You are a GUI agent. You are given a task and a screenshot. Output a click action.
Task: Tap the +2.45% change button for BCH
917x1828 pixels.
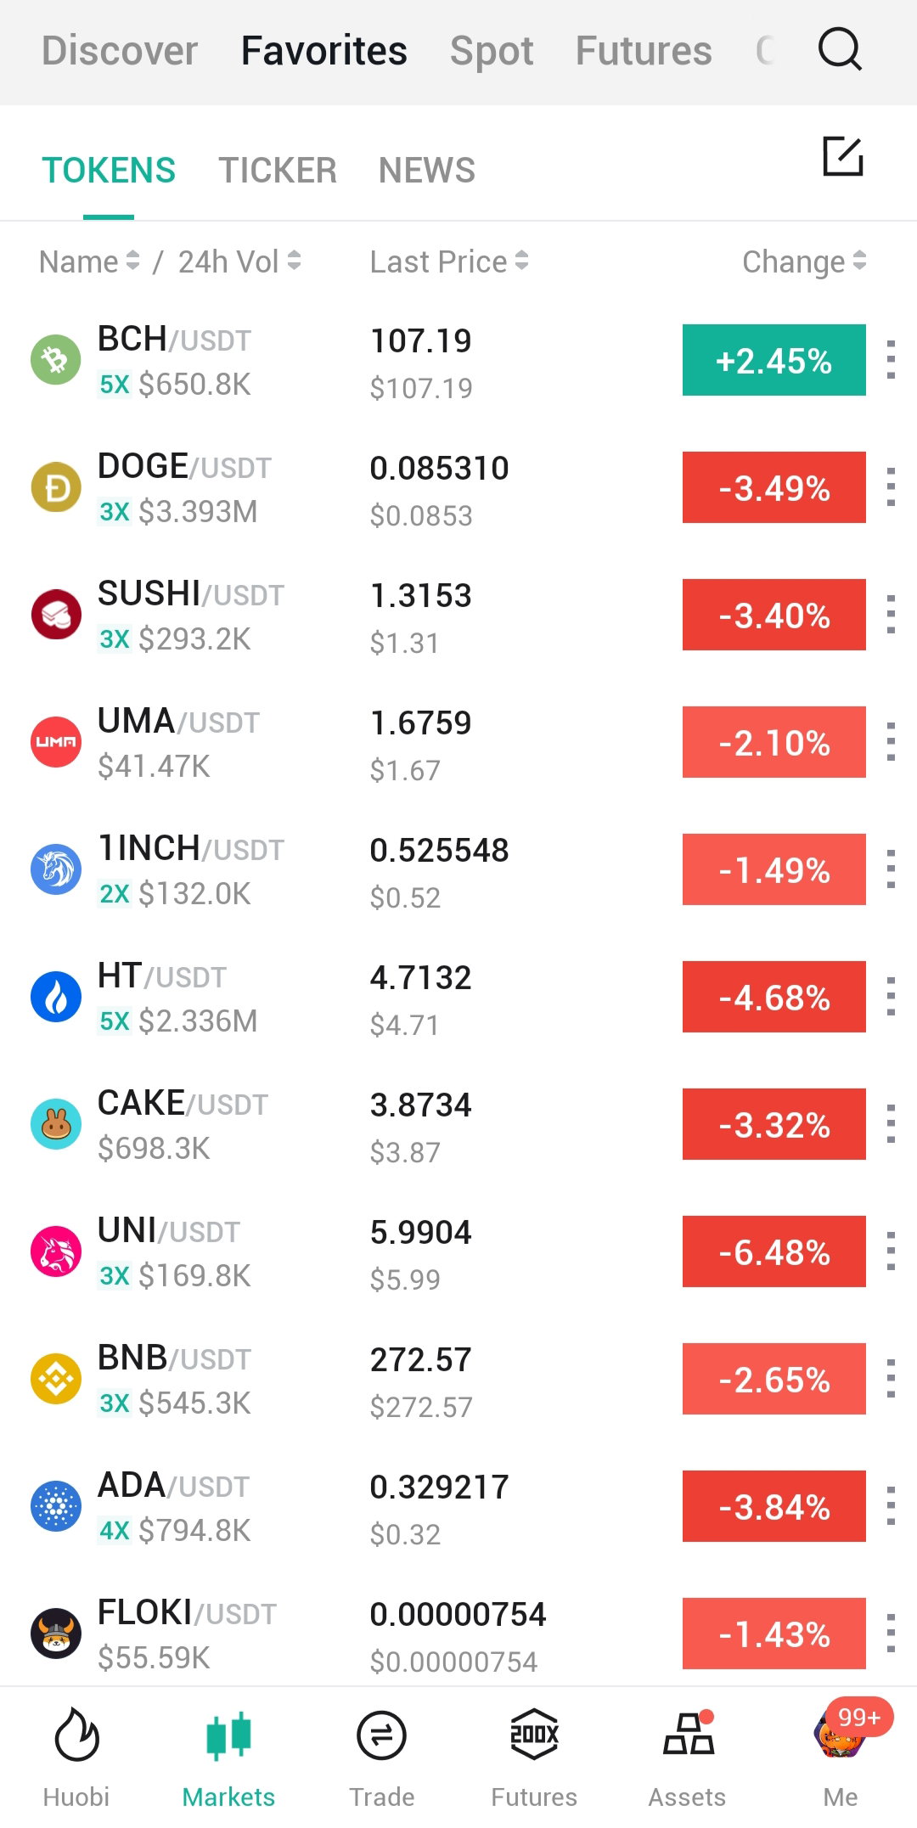click(x=774, y=360)
